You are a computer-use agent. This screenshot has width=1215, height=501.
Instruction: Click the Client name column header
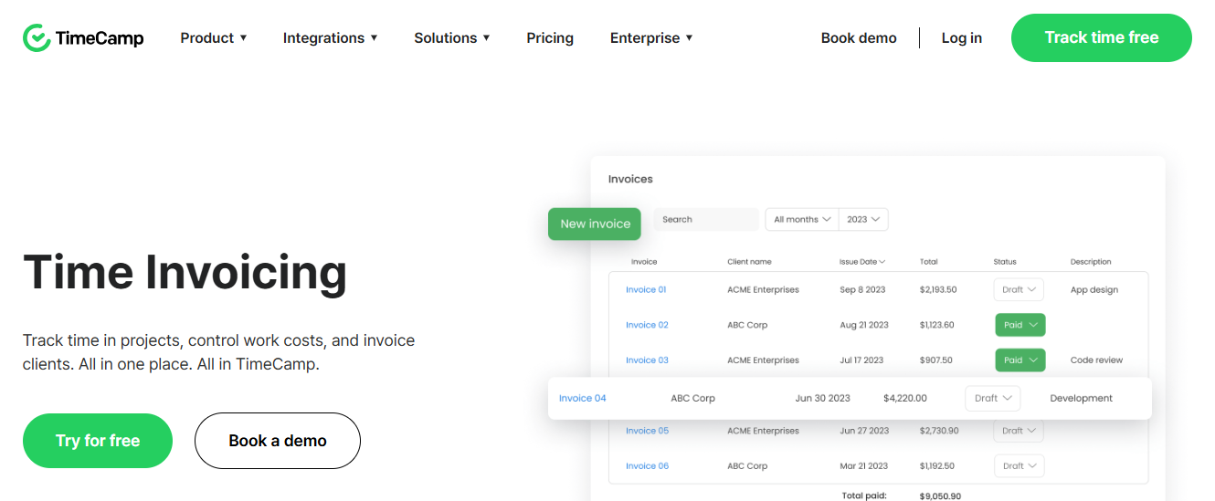coord(749,262)
